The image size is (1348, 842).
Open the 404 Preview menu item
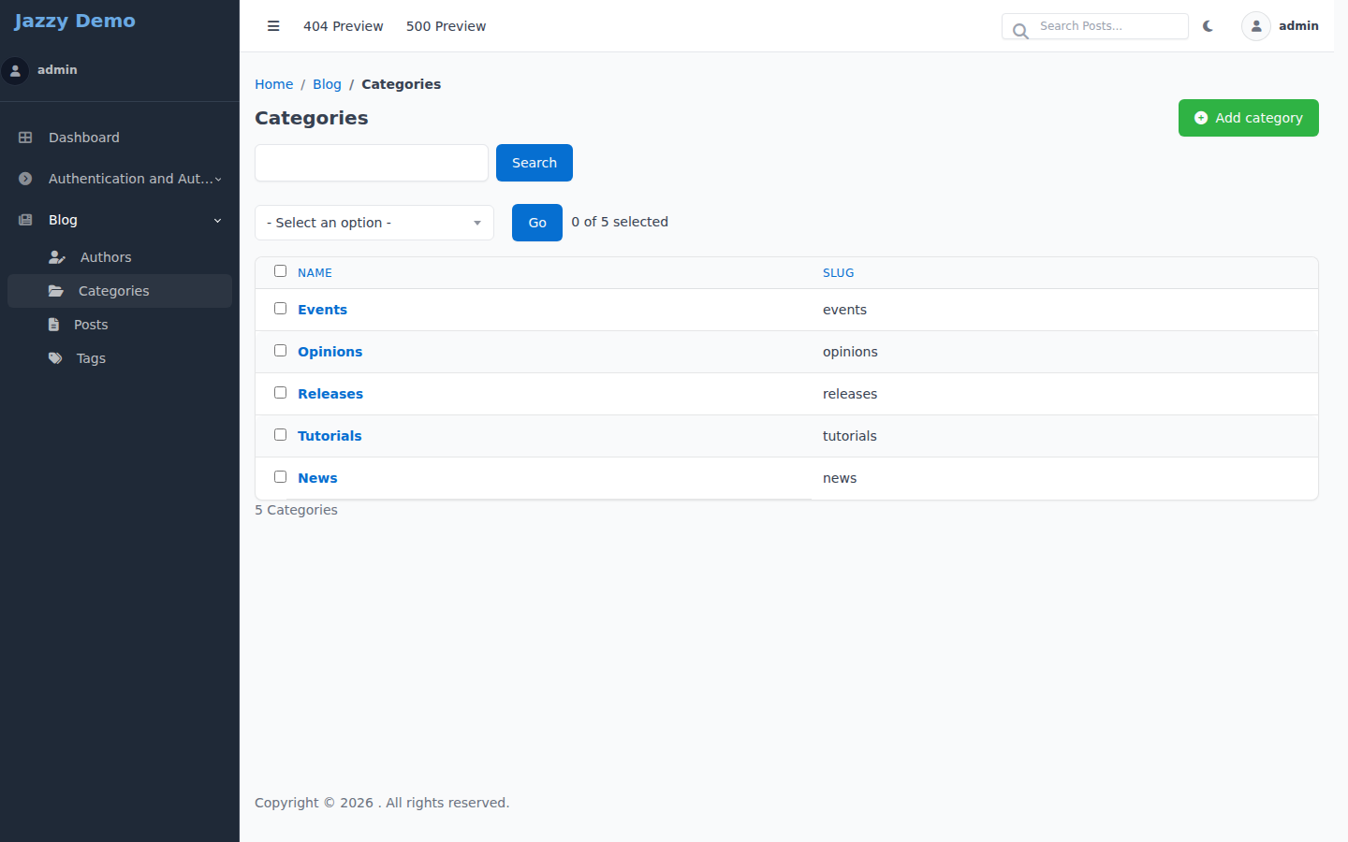[x=344, y=26]
